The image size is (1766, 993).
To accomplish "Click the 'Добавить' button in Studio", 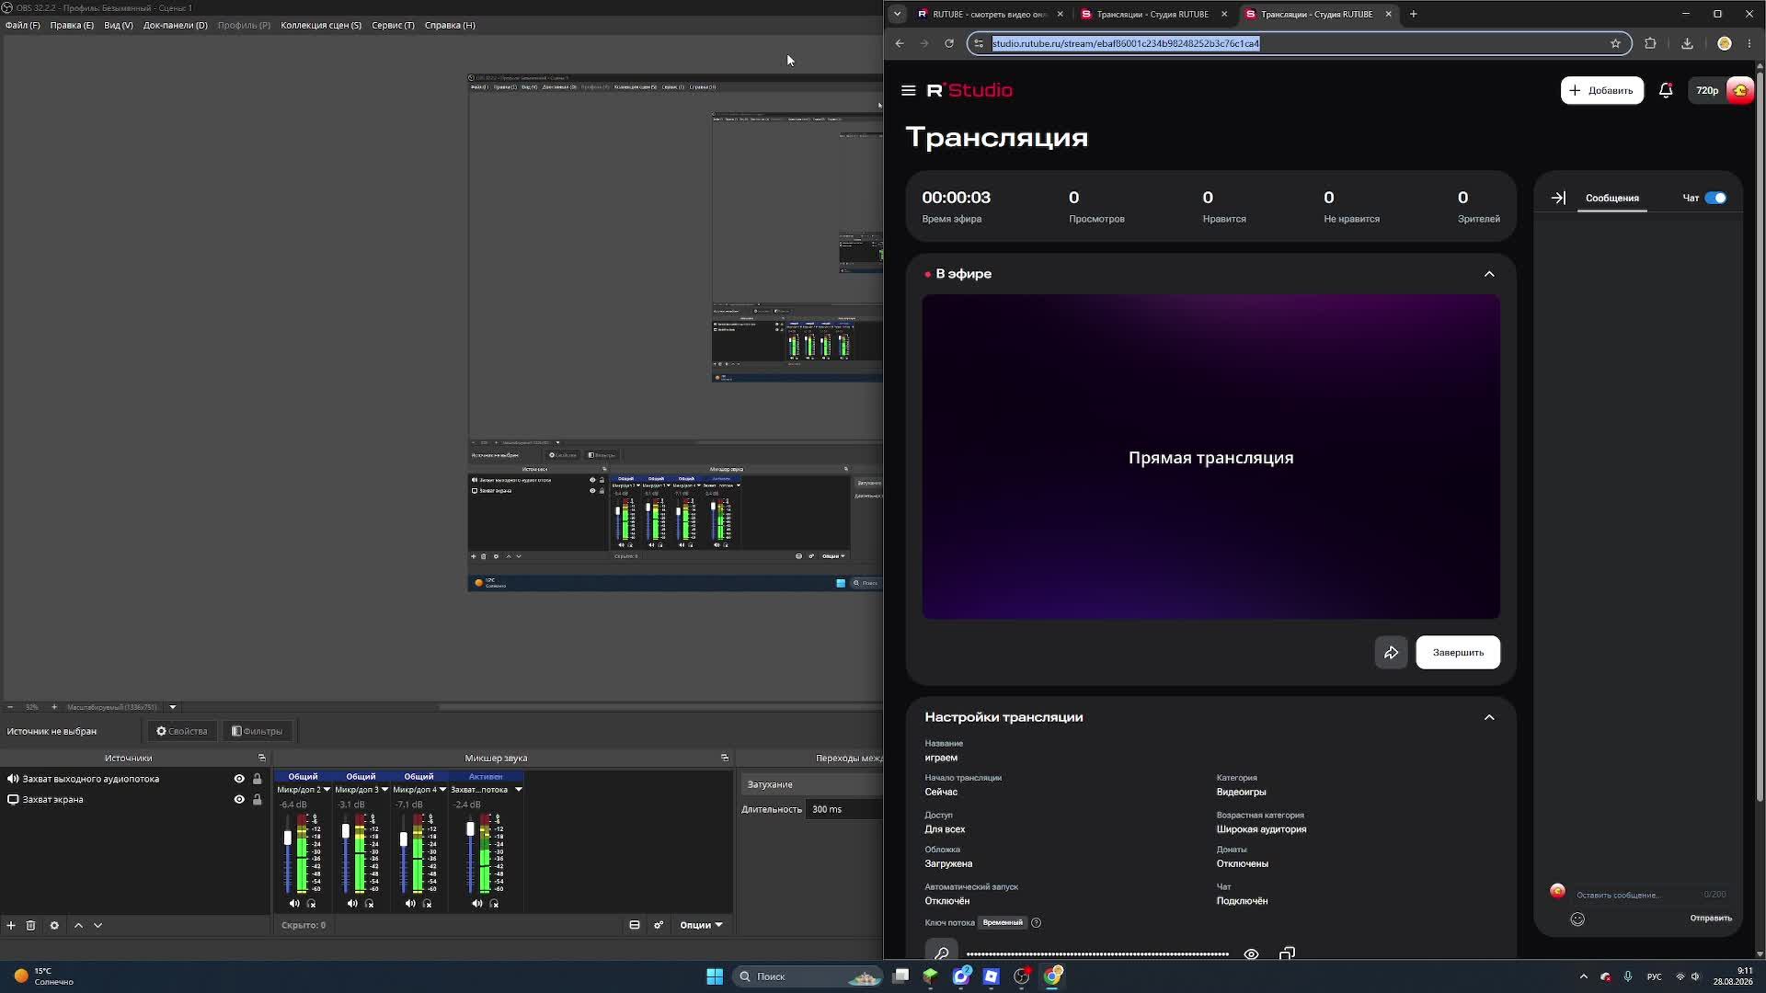I will [x=1602, y=90].
